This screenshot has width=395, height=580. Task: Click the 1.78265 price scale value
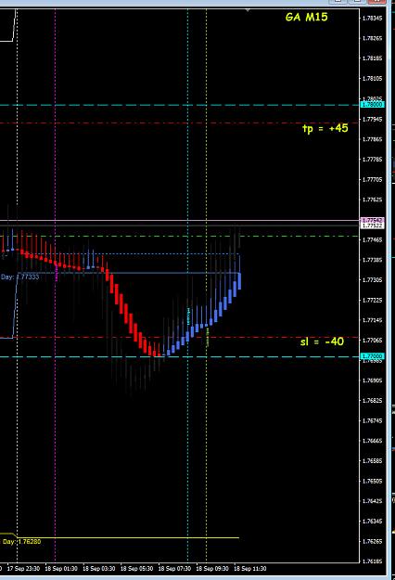(373, 38)
